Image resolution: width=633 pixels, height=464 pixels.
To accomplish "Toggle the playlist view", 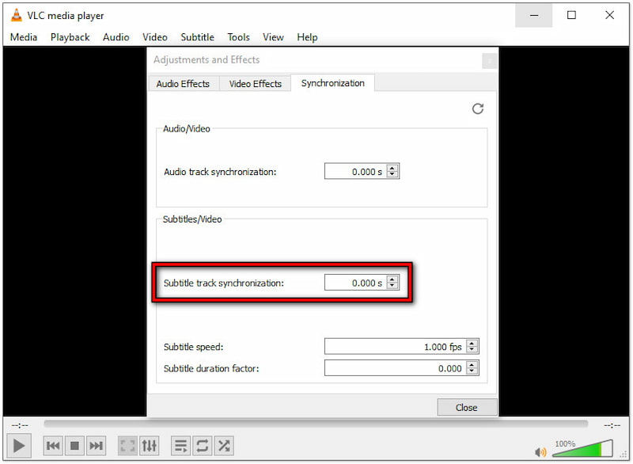I will click(x=180, y=446).
